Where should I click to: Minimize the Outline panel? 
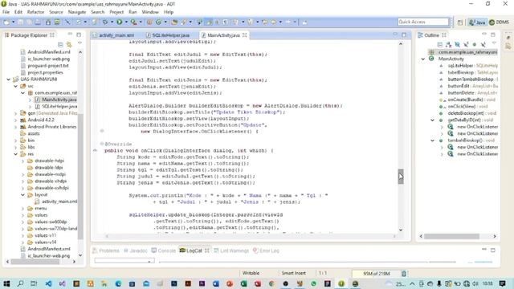pos(484,35)
